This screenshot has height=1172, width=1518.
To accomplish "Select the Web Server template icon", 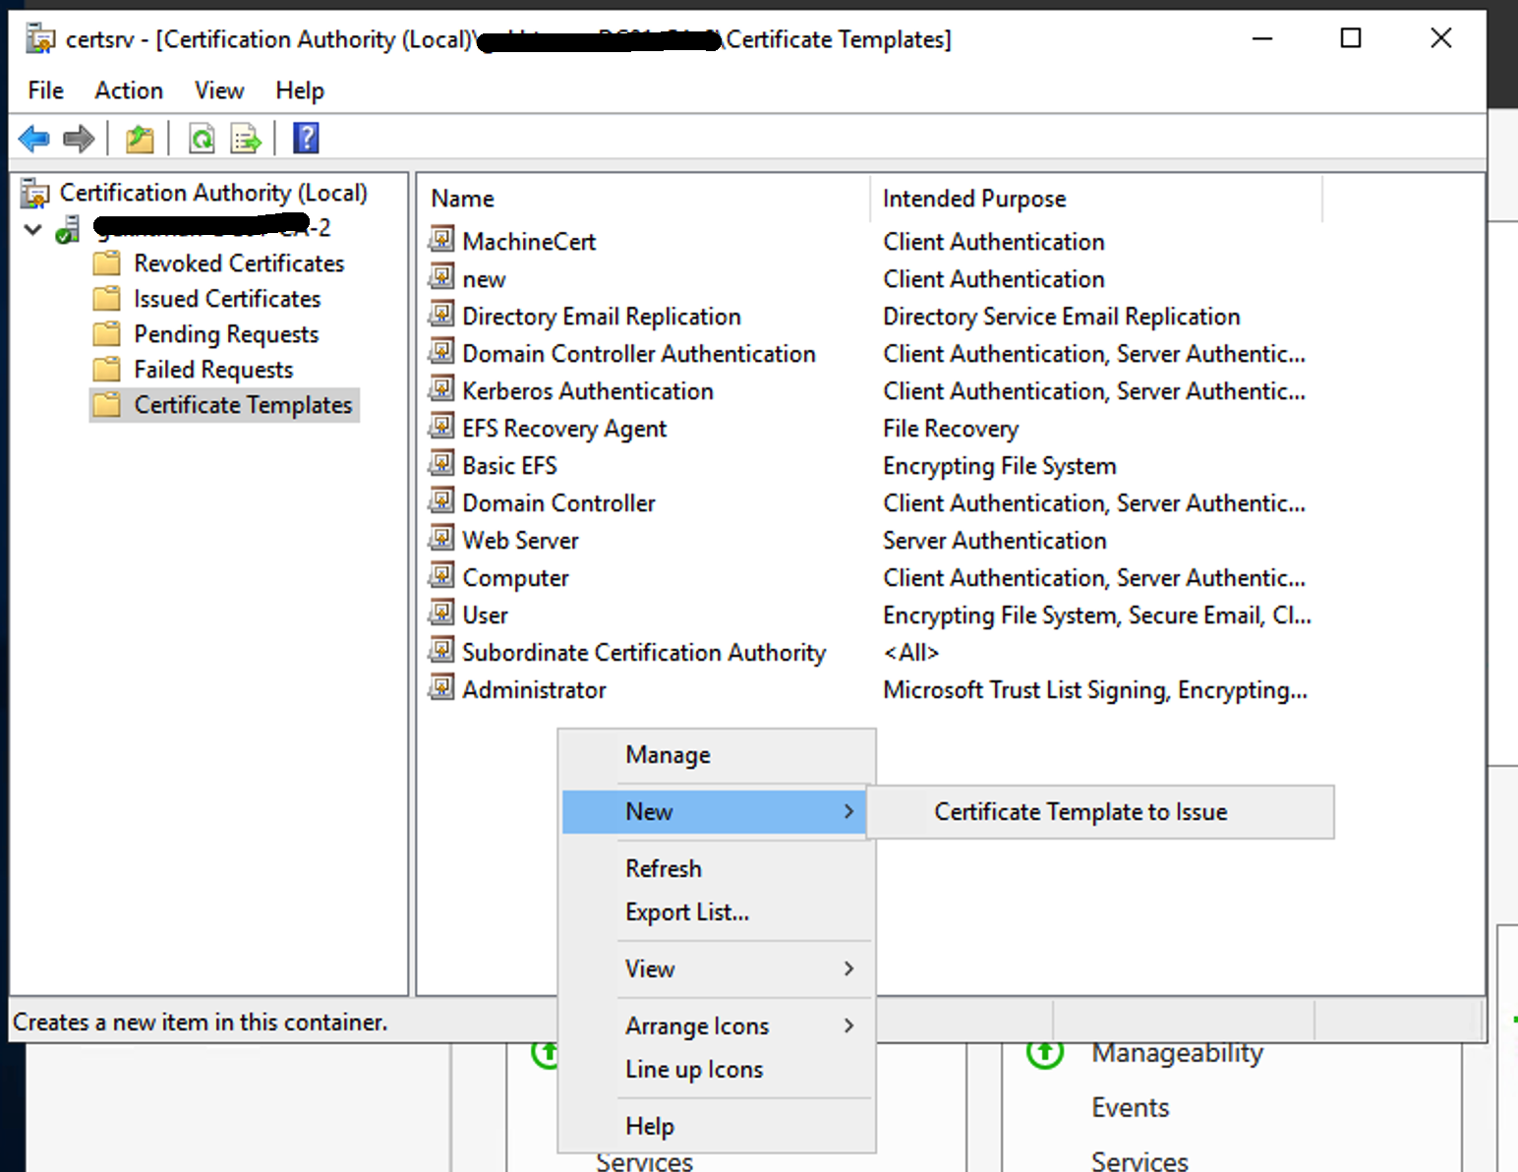I will click(441, 539).
